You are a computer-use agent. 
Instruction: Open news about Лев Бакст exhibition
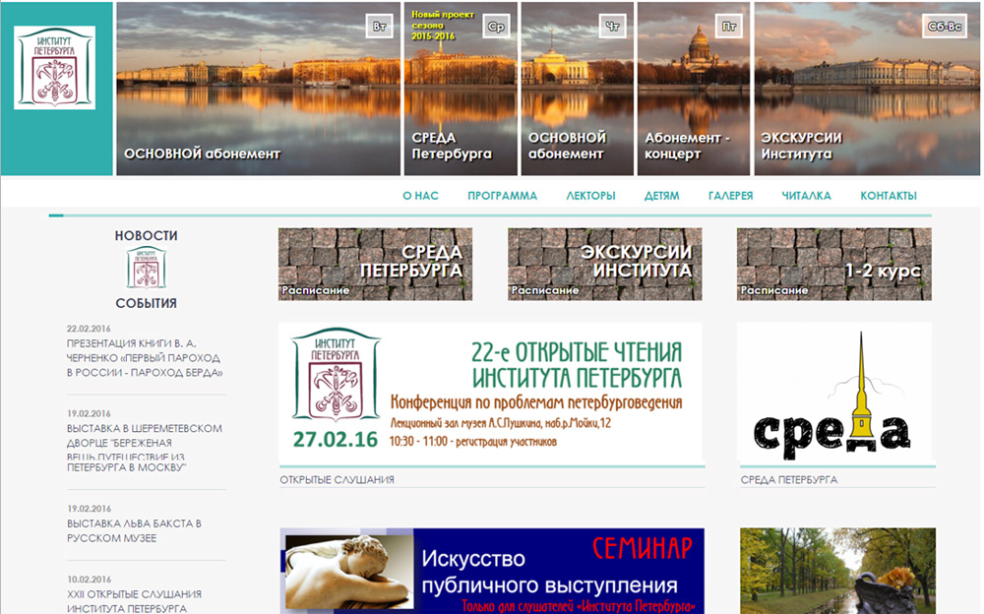tap(134, 530)
